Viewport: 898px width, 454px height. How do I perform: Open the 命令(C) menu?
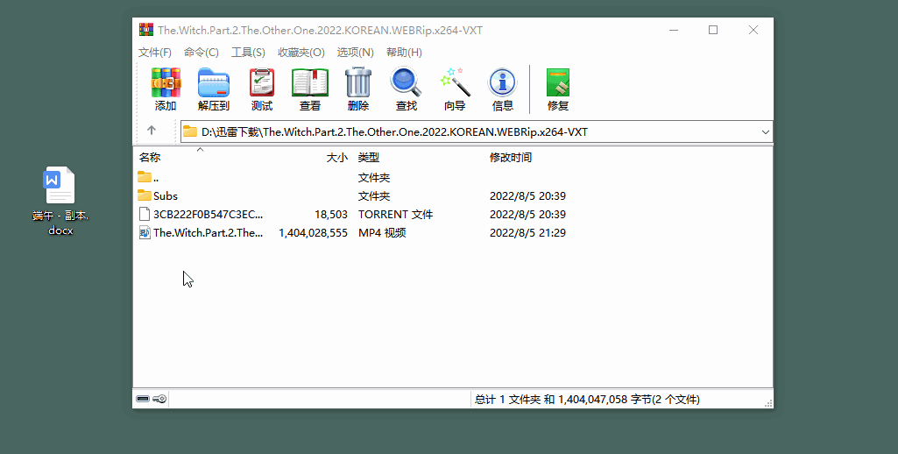[x=201, y=53]
